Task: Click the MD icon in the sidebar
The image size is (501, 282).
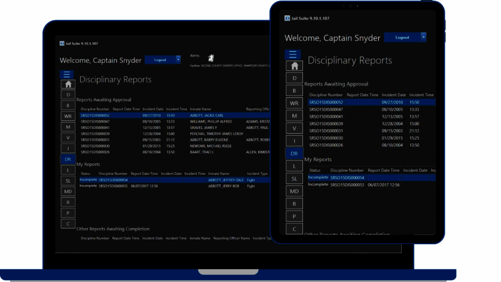Action: pyautogui.click(x=68, y=191)
